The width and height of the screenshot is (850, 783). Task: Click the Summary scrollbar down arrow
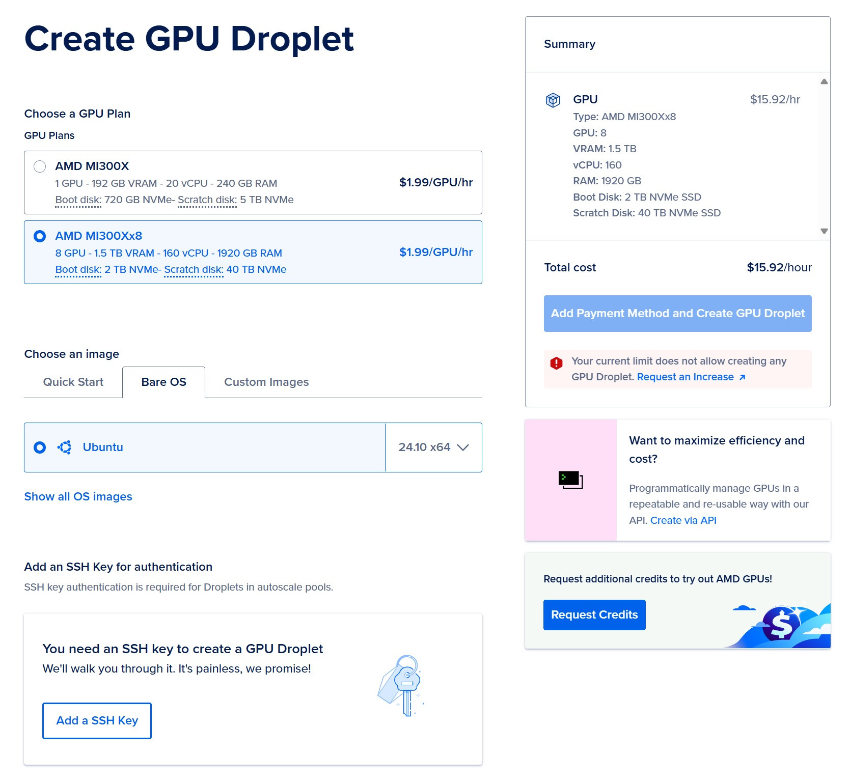point(824,231)
